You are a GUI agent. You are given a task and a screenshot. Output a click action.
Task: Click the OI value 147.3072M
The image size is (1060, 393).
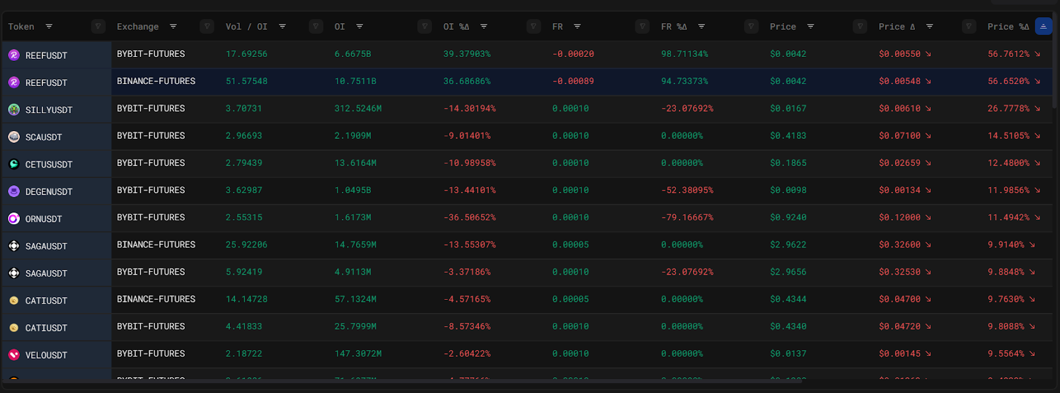358,354
